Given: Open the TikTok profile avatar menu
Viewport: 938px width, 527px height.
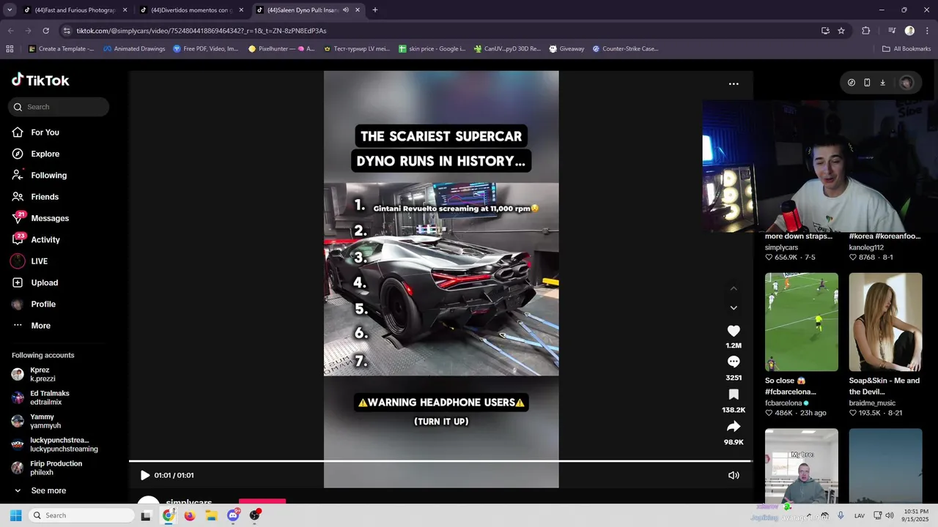Looking at the screenshot, I should pyautogui.click(x=906, y=83).
